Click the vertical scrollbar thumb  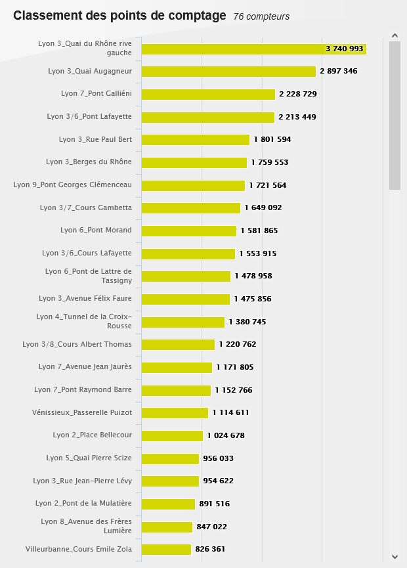tap(395, 115)
